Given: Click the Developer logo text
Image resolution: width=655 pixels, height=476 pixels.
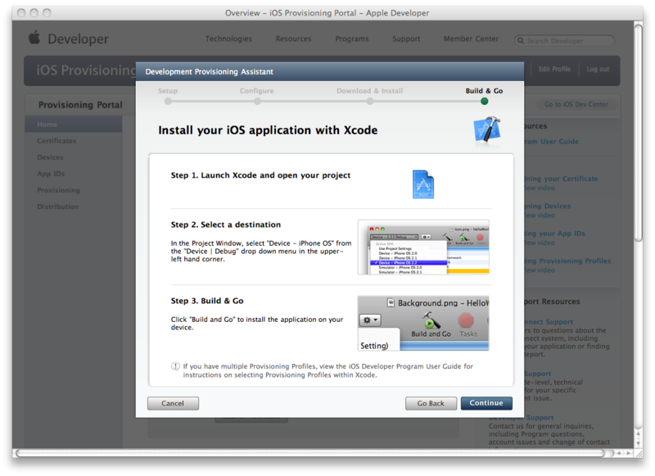Looking at the screenshot, I should [x=78, y=39].
